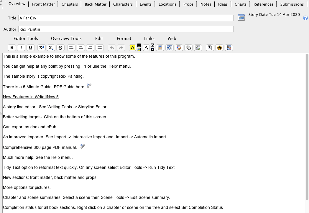Click the full screen editor icon

tap(170, 48)
